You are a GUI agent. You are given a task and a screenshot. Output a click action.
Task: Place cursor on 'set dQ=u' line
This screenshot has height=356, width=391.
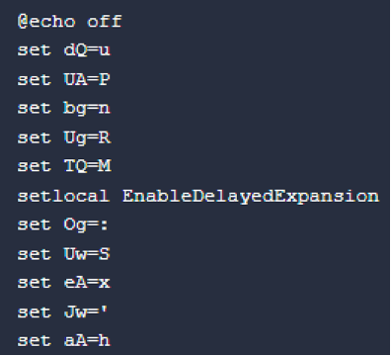click(64, 50)
